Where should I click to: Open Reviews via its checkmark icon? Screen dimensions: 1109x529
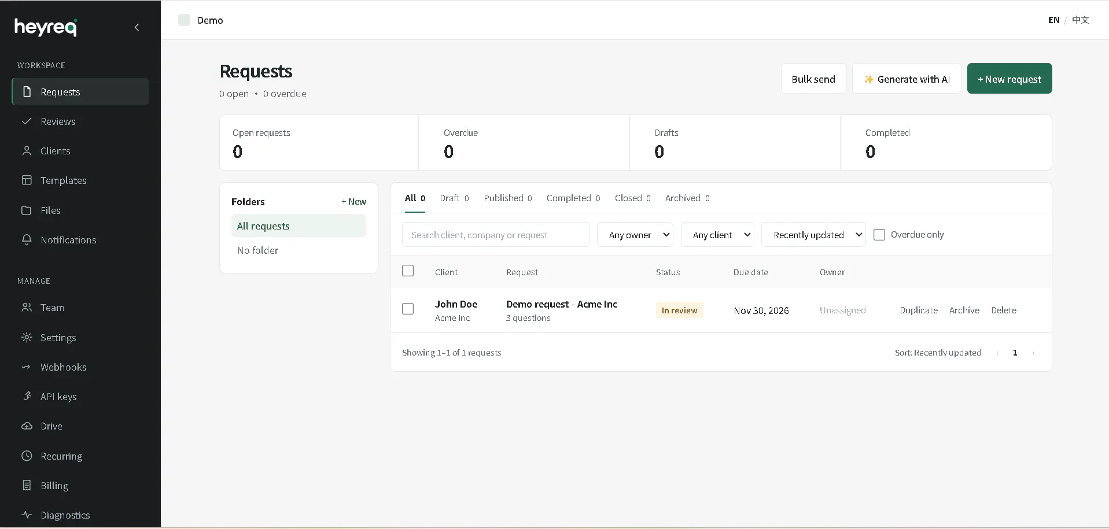(x=27, y=121)
